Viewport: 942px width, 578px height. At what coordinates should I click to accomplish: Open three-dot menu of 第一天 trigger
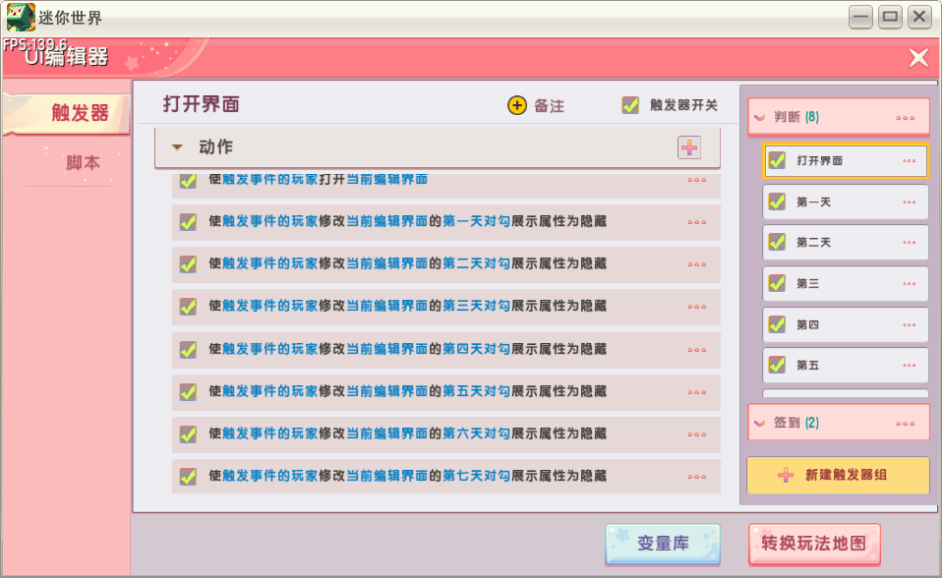909,202
